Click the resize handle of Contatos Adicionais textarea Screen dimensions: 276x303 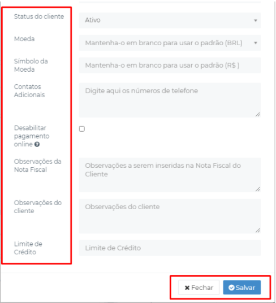click(258, 115)
